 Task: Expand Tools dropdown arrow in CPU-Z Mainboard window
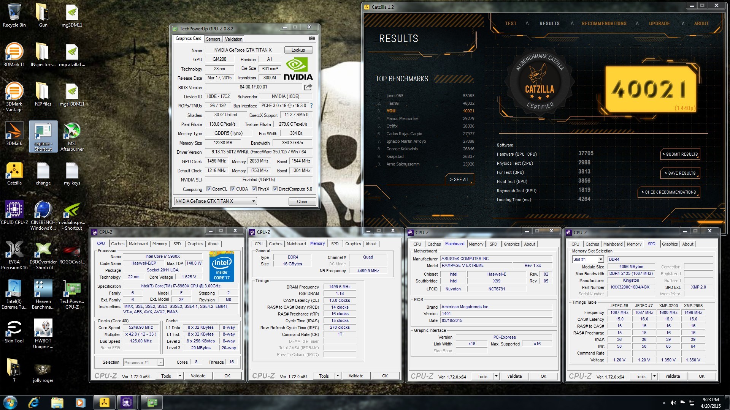tap(496, 376)
